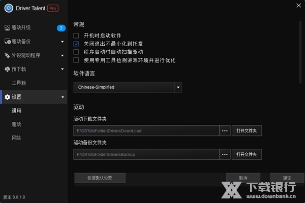Viewport: 305px width, 203px height.
Task: Open the Chinese-Simplified language dropdown
Action: coord(128,87)
